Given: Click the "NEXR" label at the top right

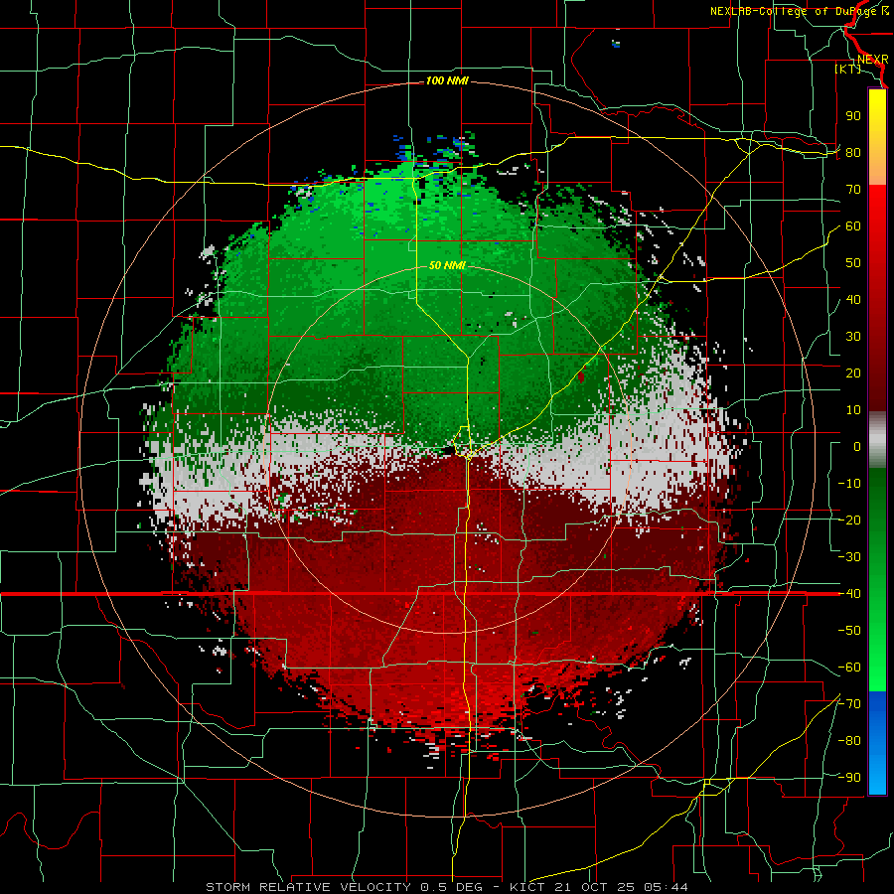Looking at the screenshot, I should (873, 60).
